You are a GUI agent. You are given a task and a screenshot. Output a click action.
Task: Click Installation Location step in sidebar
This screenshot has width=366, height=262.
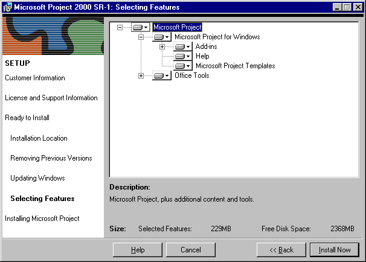(39, 138)
